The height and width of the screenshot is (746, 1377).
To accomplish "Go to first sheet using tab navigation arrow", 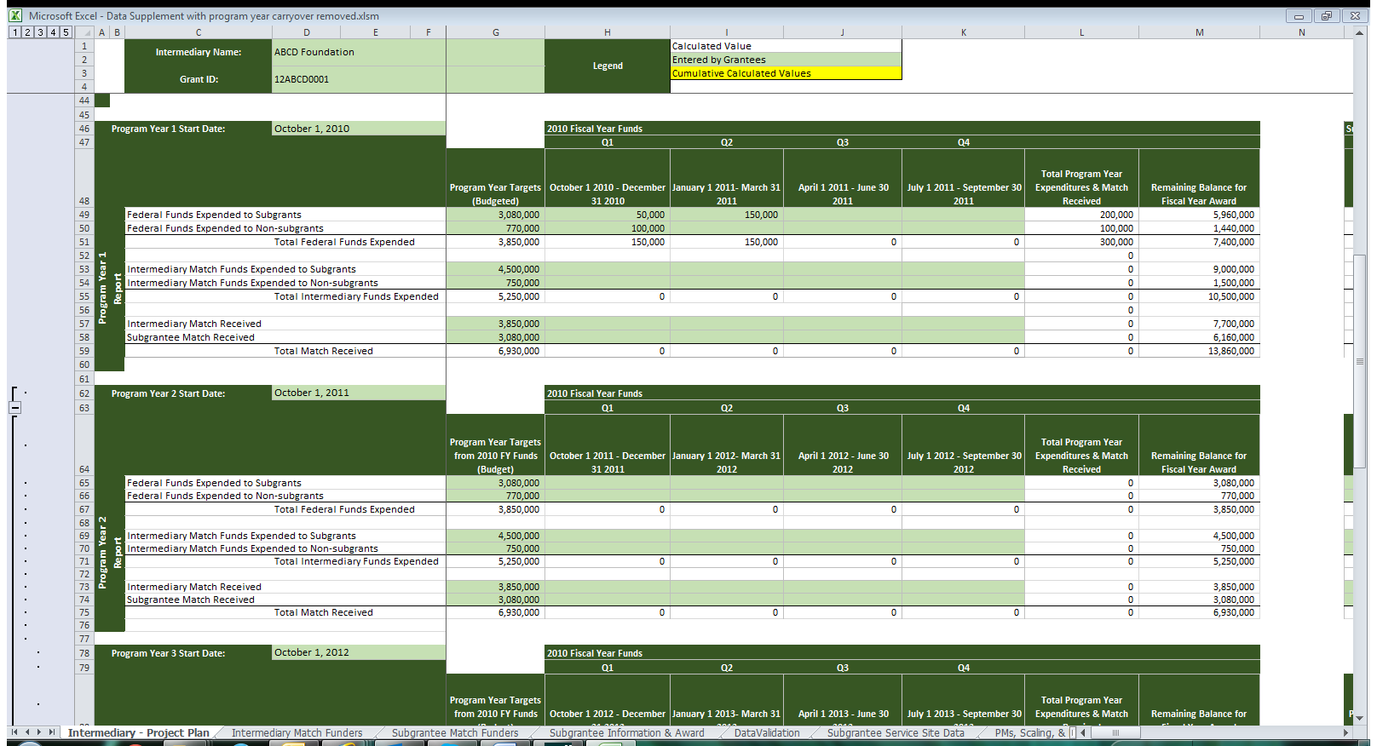I will pyautogui.click(x=14, y=732).
